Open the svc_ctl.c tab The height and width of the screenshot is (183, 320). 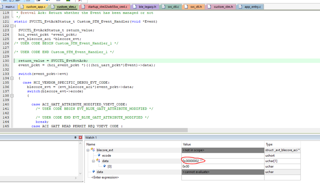tap(171, 7)
